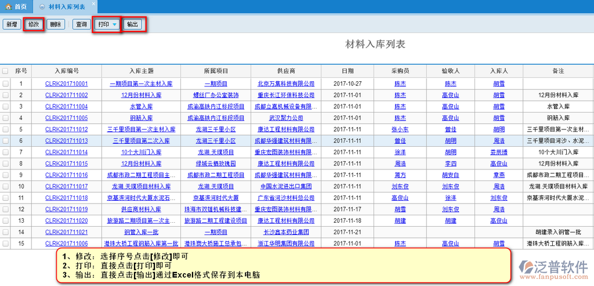The height and width of the screenshot is (286, 594).
Task: Open entry link CLRK201710001
Action: click(x=66, y=84)
